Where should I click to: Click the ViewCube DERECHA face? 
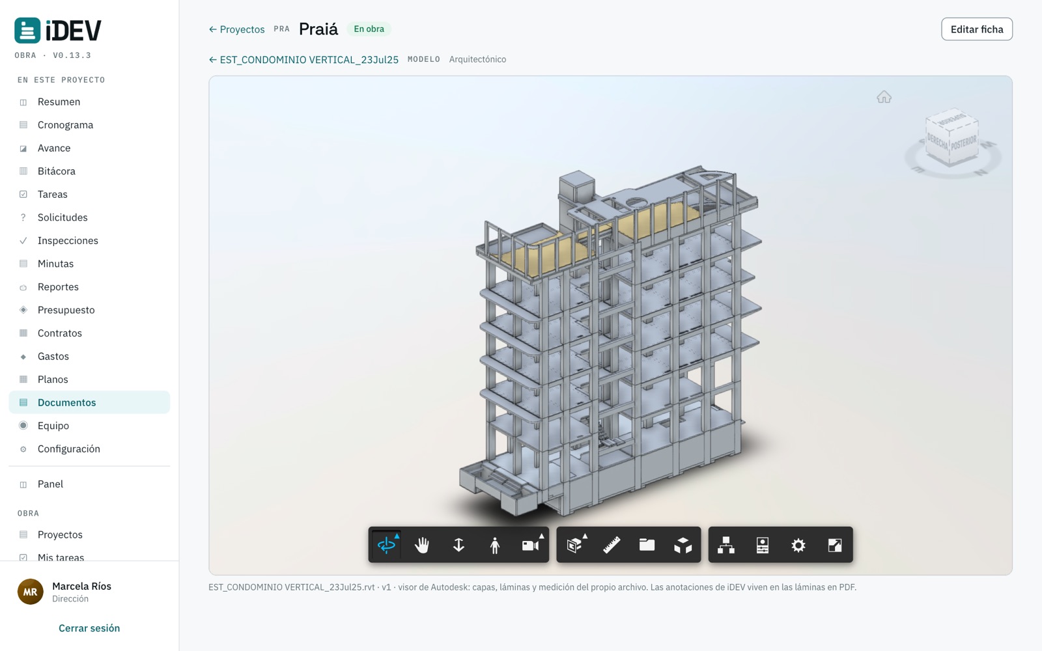coord(938,142)
